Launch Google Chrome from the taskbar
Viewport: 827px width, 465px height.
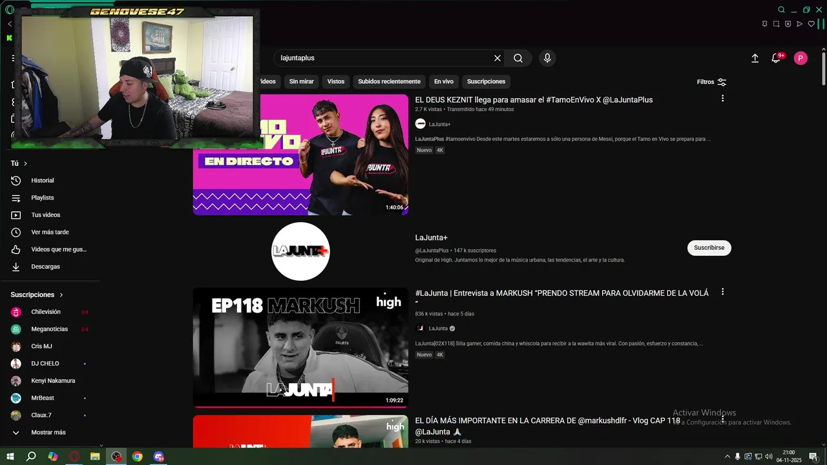138,457
